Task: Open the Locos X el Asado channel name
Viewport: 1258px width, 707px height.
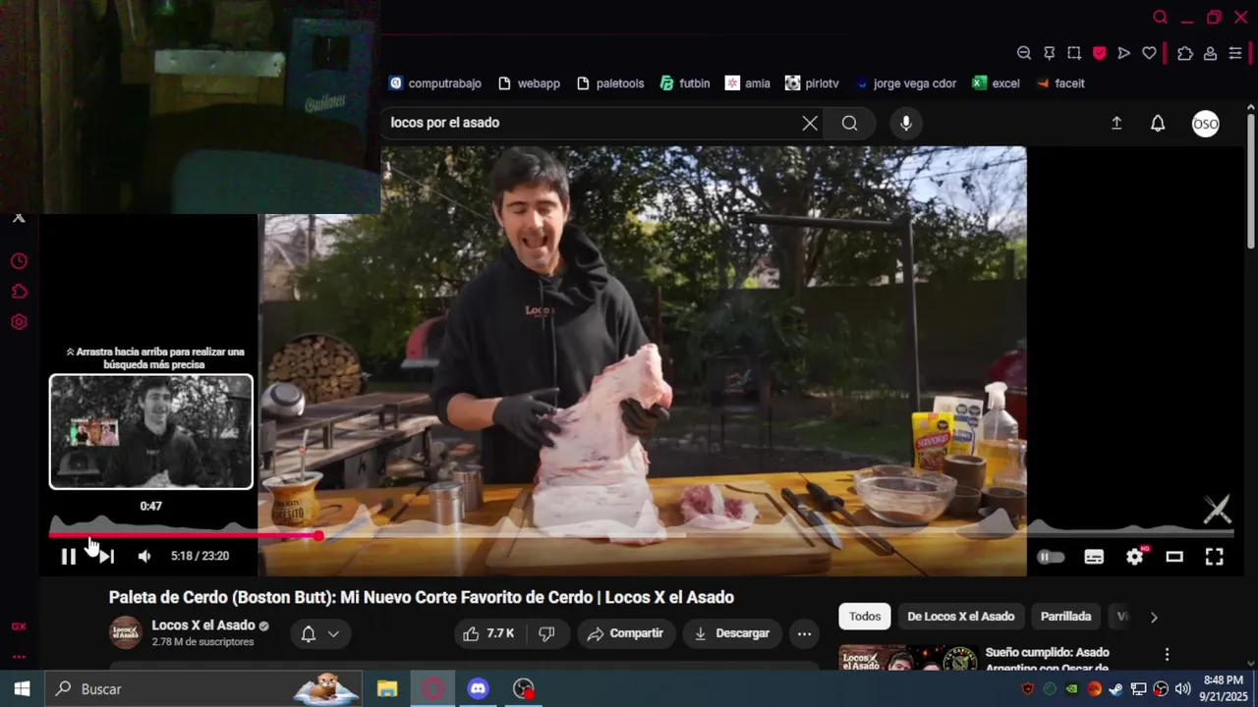Action: 203,625
